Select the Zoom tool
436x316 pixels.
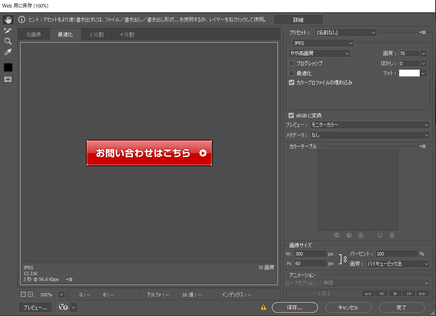8,41
